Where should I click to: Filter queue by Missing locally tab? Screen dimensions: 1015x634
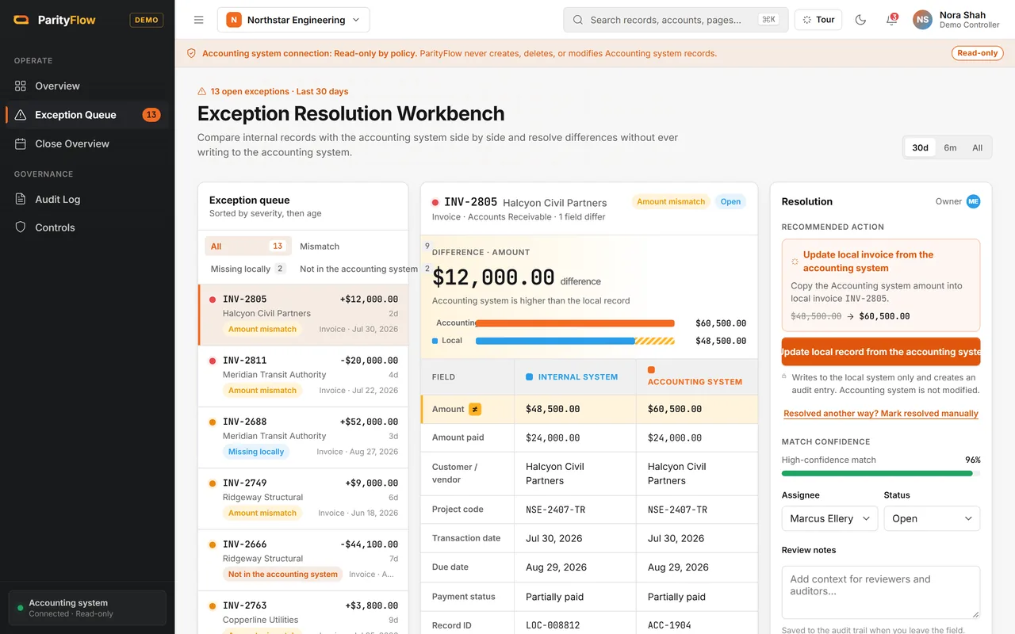247,269
